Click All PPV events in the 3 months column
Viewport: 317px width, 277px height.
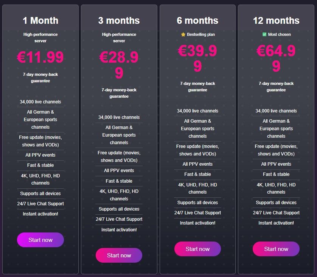click(119, 170)
